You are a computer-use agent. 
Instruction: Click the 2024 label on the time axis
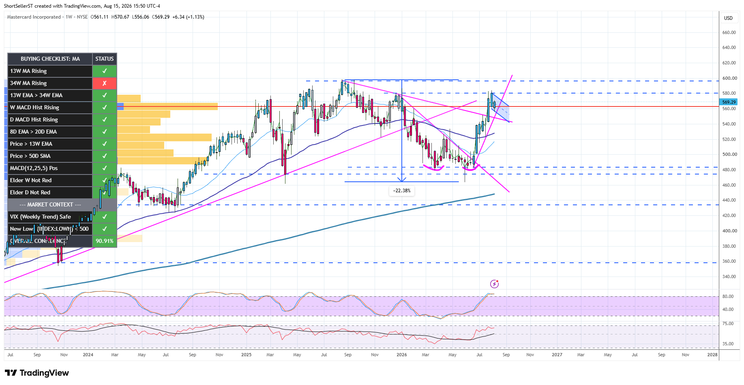(x=88, y=355)
